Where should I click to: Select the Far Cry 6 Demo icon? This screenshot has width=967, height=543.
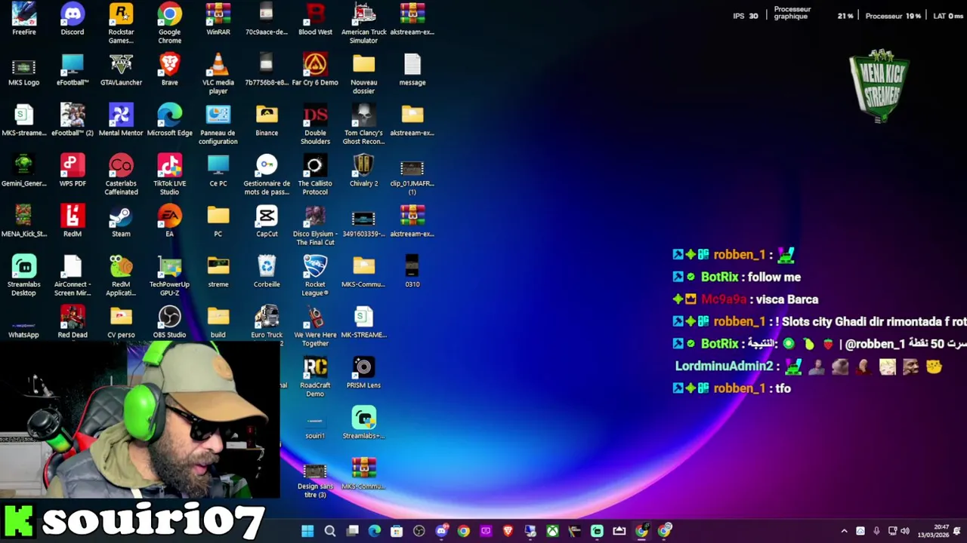[x=315, y=70]
